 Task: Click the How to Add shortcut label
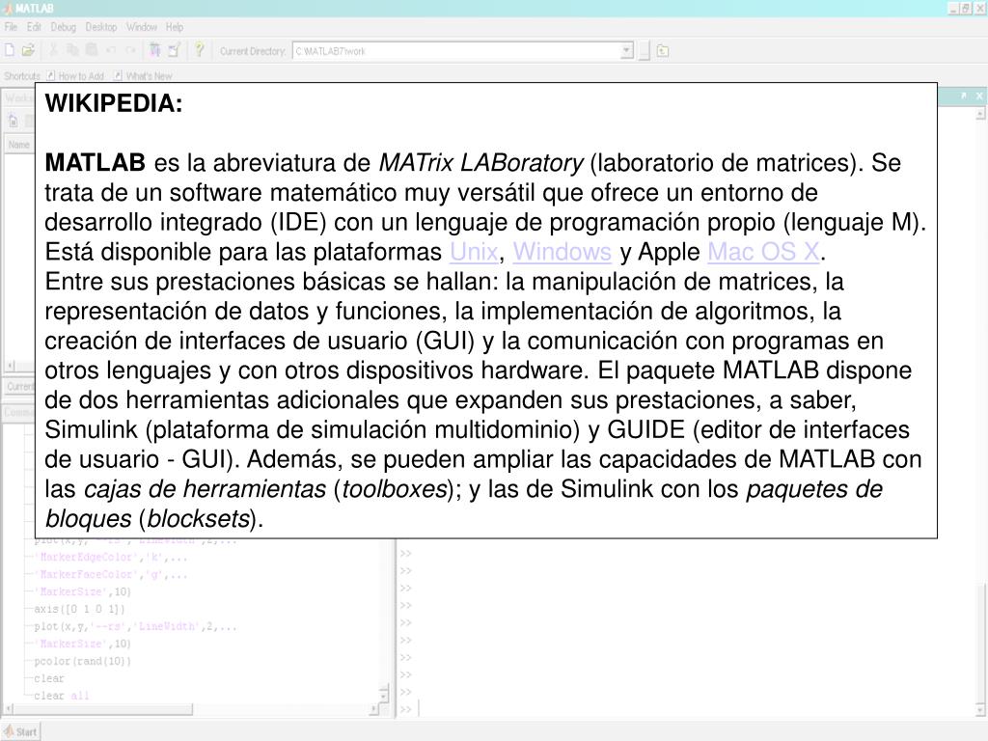[x=81, y=76]
